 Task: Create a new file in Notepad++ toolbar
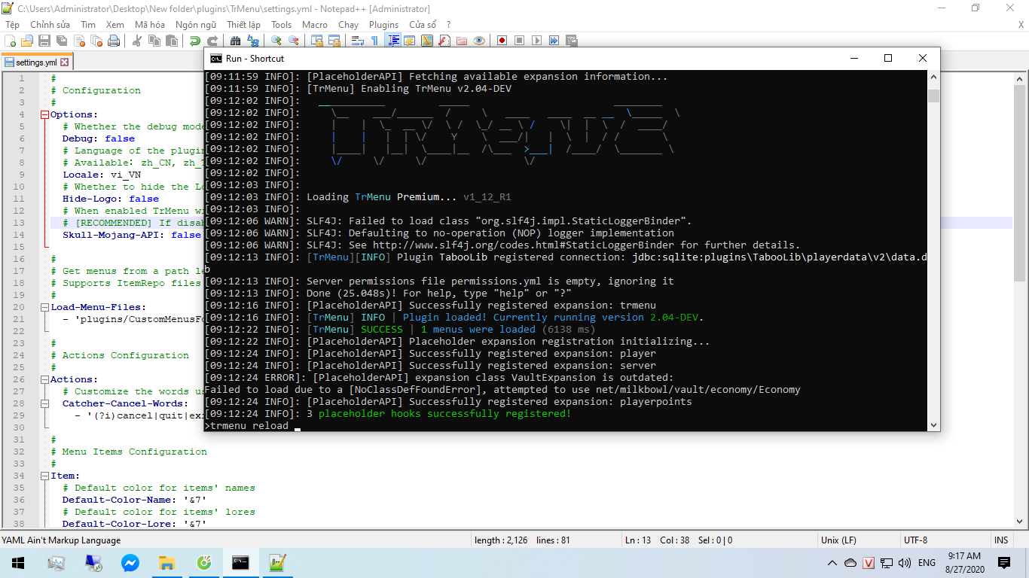click(x=10, y=41)
